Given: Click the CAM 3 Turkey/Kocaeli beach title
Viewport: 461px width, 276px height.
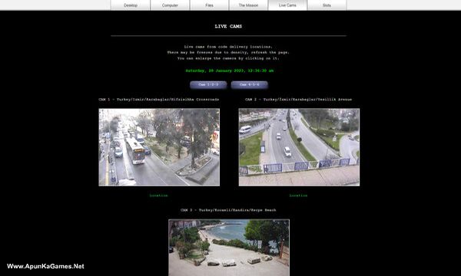Looking at the screenshot, I should pos(228,210).
